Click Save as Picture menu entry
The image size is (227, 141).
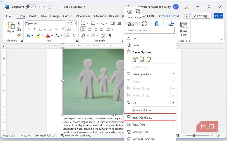tap(142, 110)
